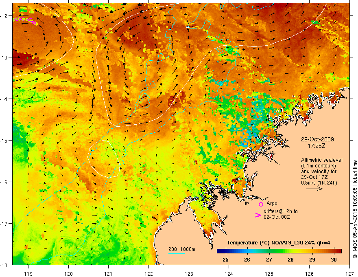Viewport: 358px width, 277px height.
Task: Click the 'drifters@12h to' legend text
Action: pyautogui.click(x=281, y=211)
